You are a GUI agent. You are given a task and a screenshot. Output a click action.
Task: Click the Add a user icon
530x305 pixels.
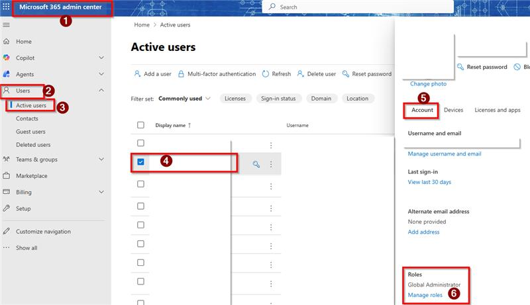tap(137, 73)
